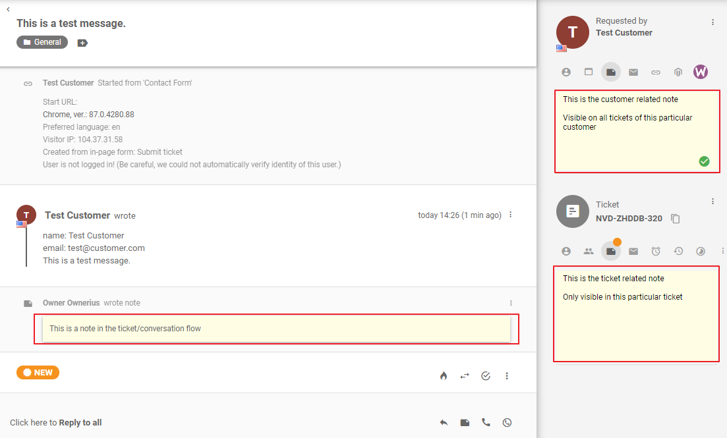This screenshot has height=438, width=727.
Task: Click the Reply to all link
Action: pos(79,422)
